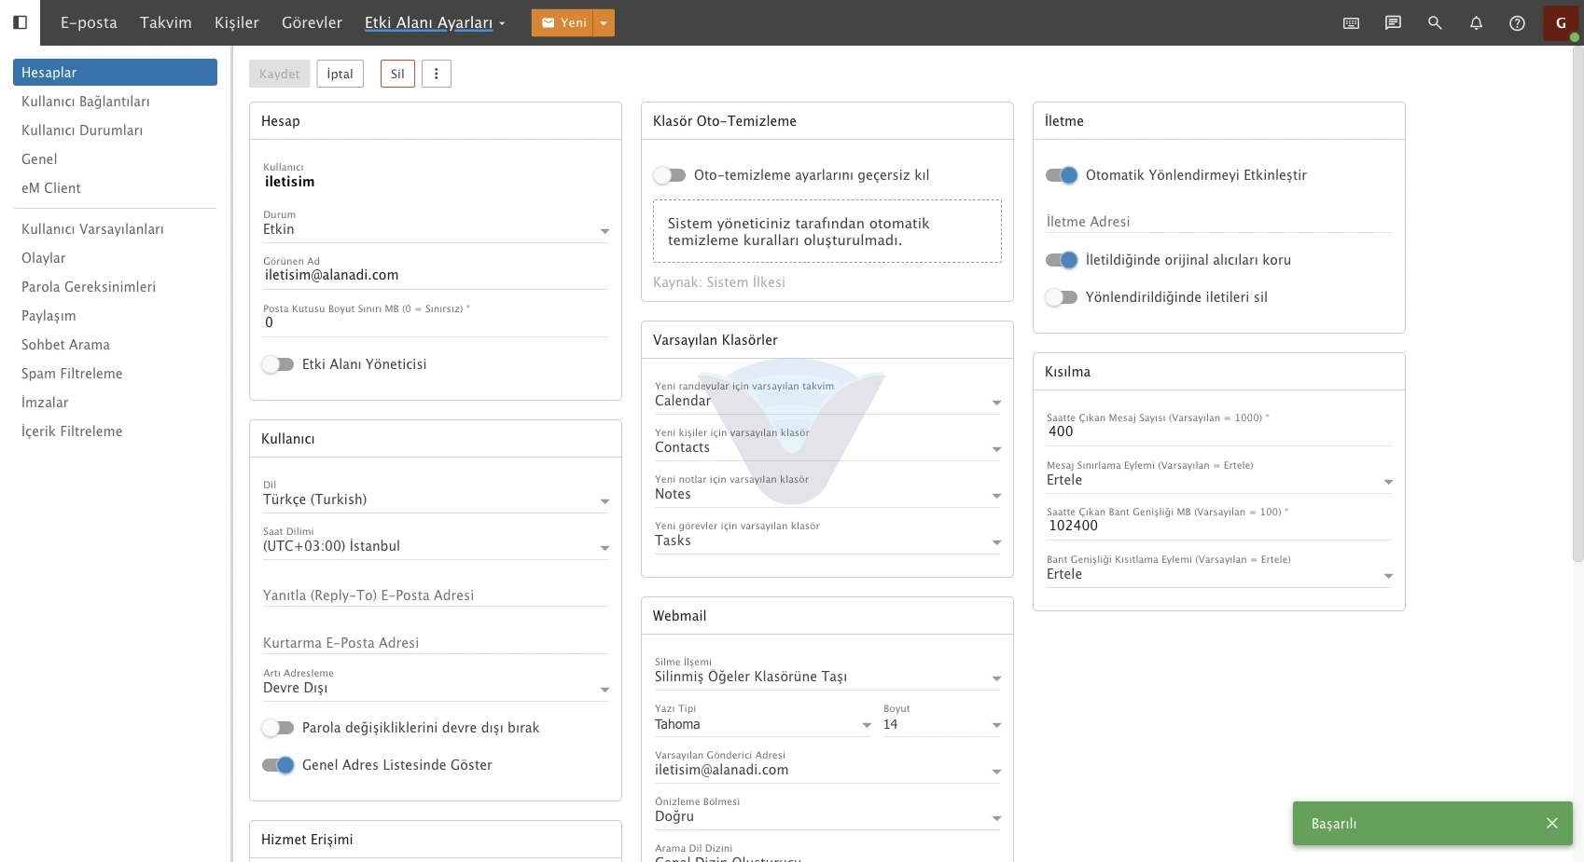The image size is (1584, 862).
Task: Toggle Parola değişikliklerini devre dışı bırak
Action: [278, 728]
